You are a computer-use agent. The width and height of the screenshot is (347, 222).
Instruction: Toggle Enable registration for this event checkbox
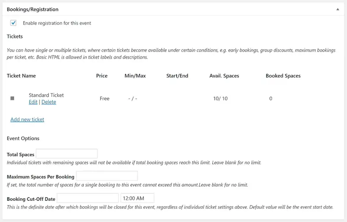[x=14, y=23]
